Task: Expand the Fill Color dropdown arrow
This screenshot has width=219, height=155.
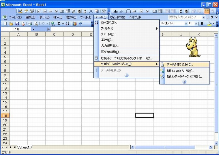Action: point(213,24)
